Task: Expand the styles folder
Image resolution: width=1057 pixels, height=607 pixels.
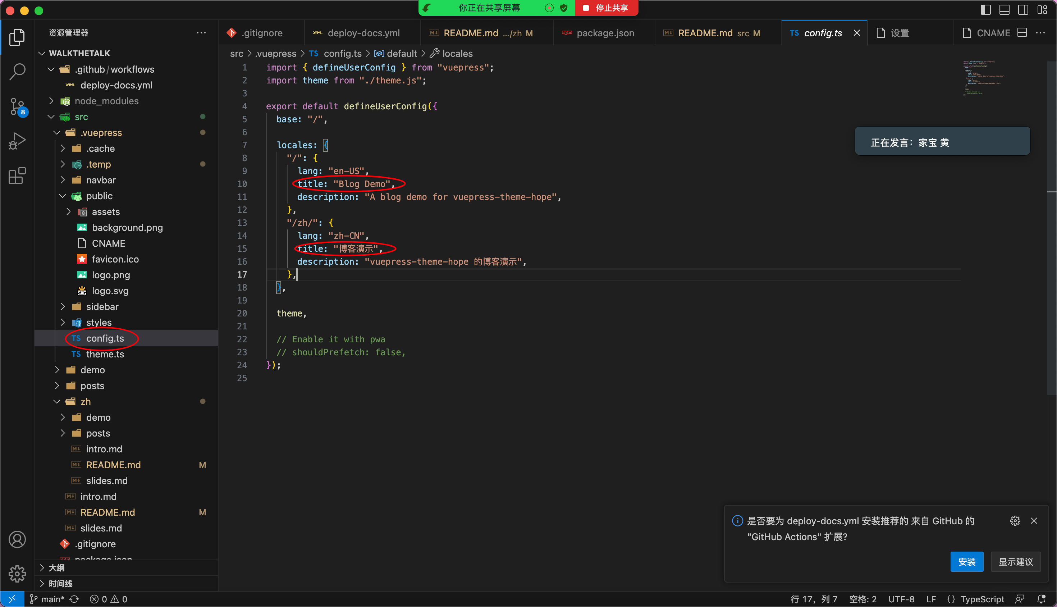Action: (63, 322)
